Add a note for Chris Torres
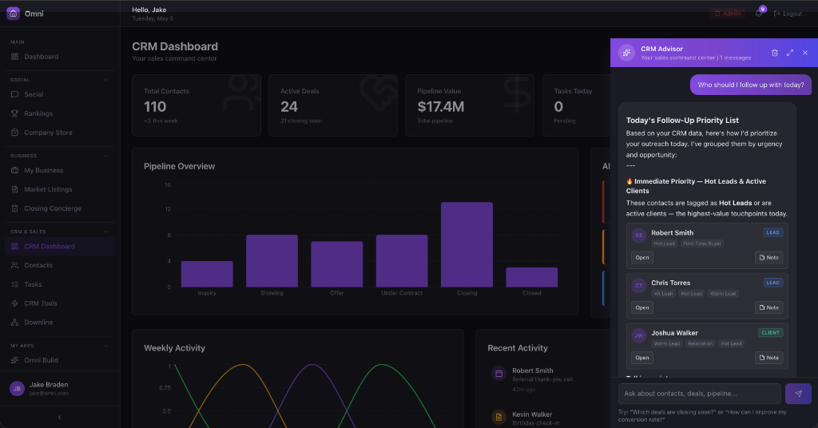 pyautogui.click(x=769, y=307)
